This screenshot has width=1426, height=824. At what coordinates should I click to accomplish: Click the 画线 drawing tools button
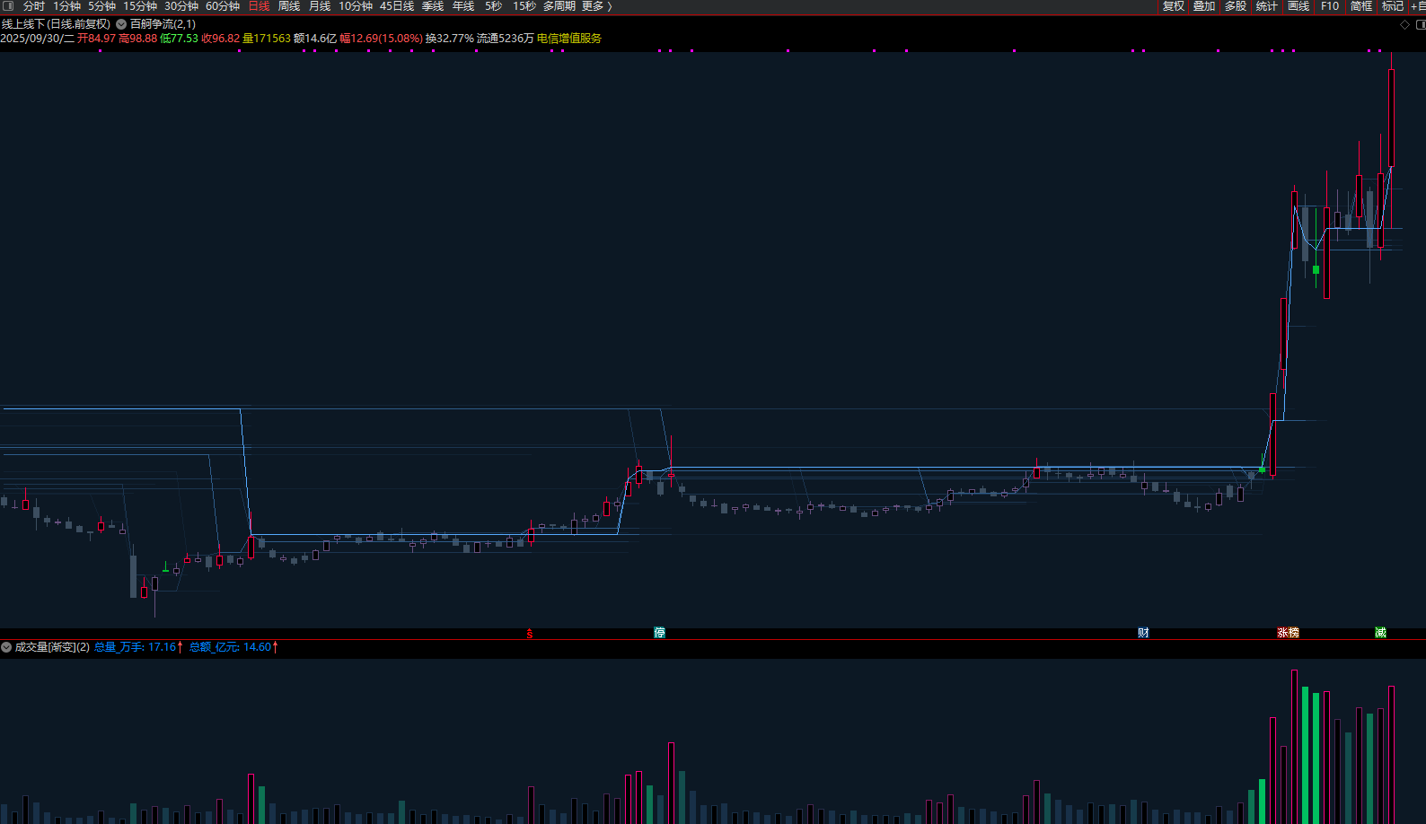click(1298, 6)
